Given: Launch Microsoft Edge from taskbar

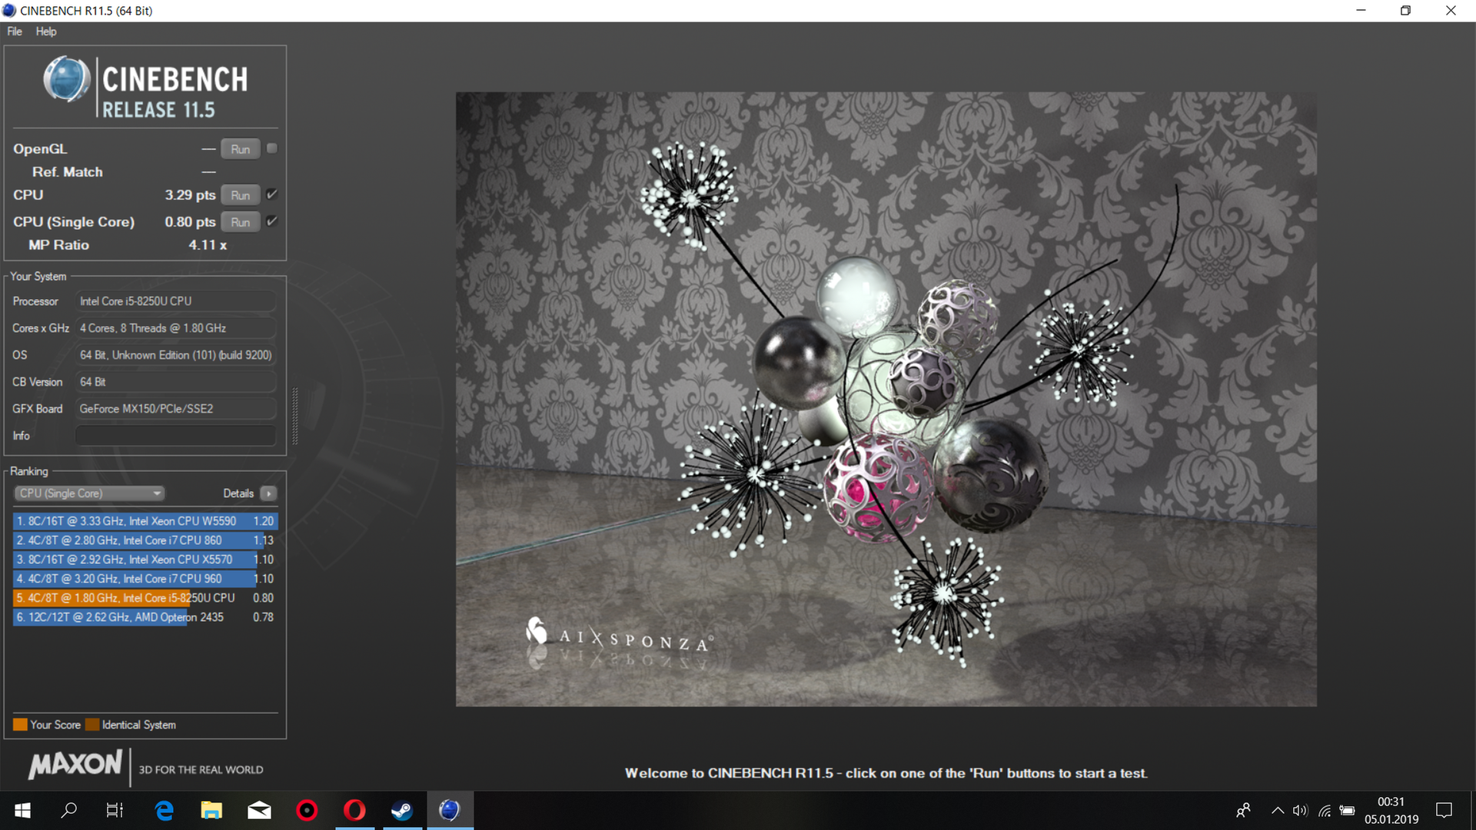Looking at the screenshot, I should (x=164, y=810).
